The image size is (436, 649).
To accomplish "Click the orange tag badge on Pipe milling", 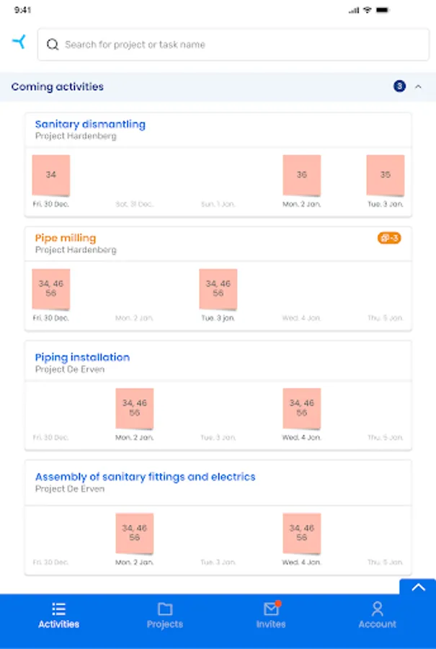I will [389, 238].
